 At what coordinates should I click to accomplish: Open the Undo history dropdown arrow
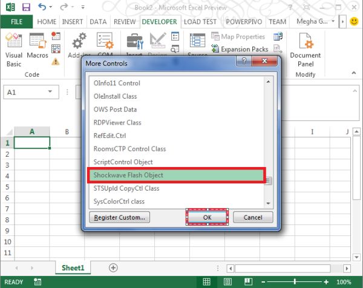[x=51, y=7]
